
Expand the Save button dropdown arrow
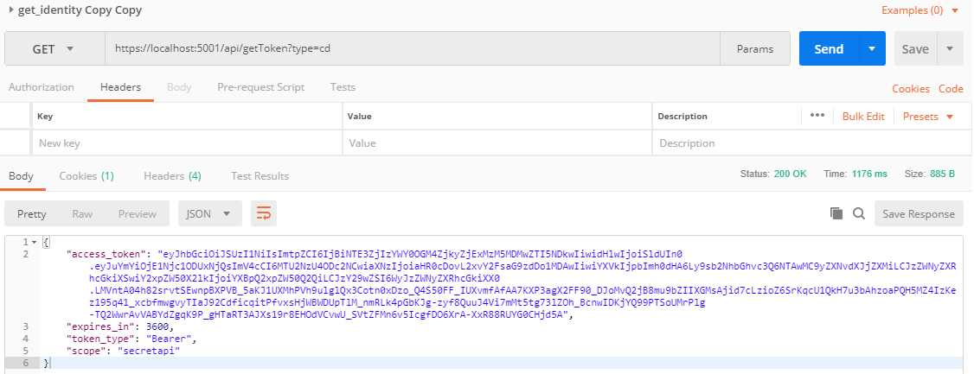(x=951, y=49)
